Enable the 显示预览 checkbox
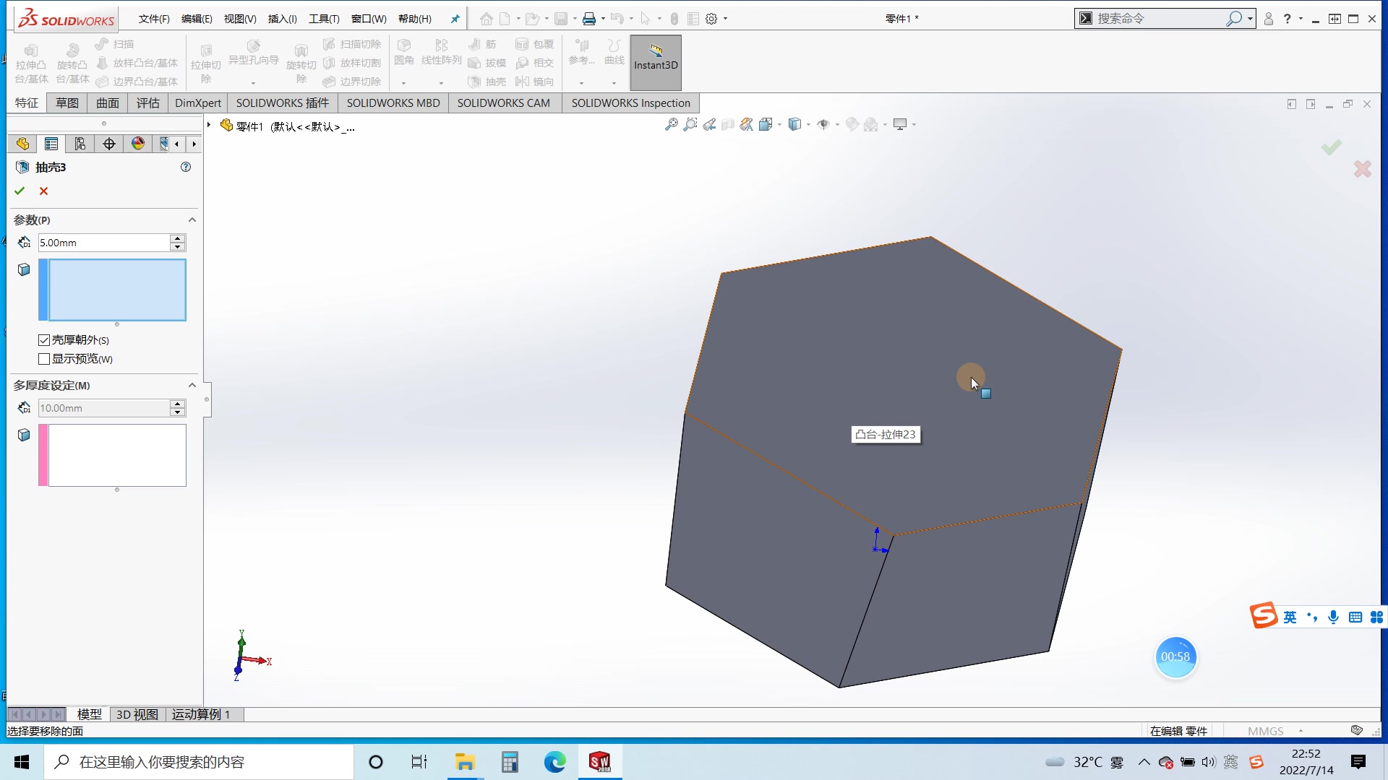This screenshot has width=1388, height=780. click(44, 359)
